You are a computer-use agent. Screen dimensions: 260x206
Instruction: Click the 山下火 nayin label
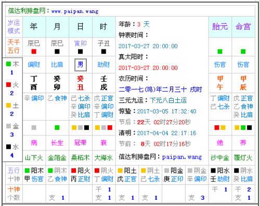pos(34,158)
